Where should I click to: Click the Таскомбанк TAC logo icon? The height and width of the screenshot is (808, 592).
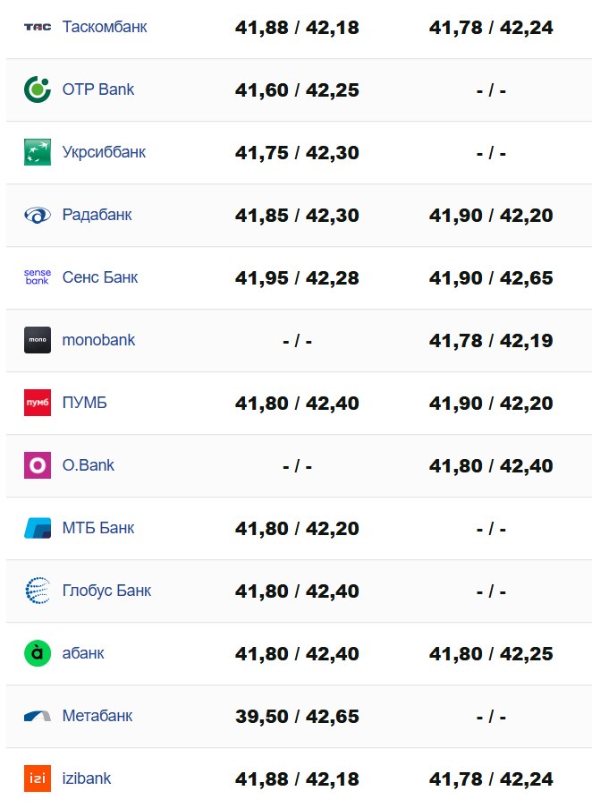38,27
